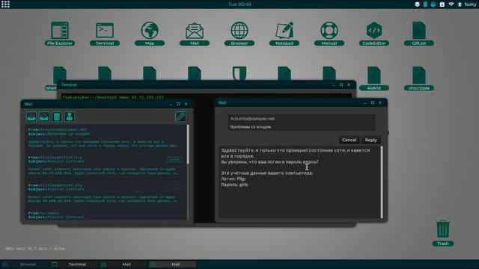Click the Wi-Fi icon in top bar
Viewport: 479px width, 269px height.
click(451, 4)
